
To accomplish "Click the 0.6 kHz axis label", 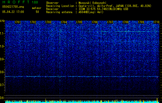I will point(2,98).
